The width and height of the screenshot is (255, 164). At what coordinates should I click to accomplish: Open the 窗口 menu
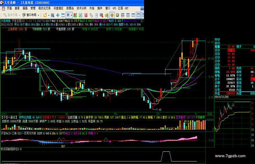tap(108, 8)
